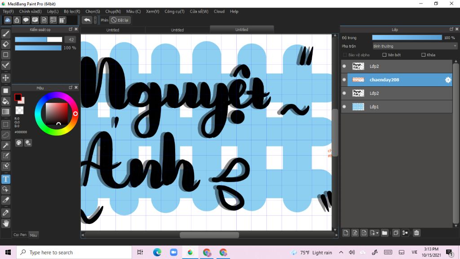Select the Gradient tool

pos(5,112)
